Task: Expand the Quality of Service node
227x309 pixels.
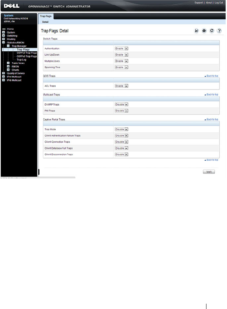Action: coord(3,73)
